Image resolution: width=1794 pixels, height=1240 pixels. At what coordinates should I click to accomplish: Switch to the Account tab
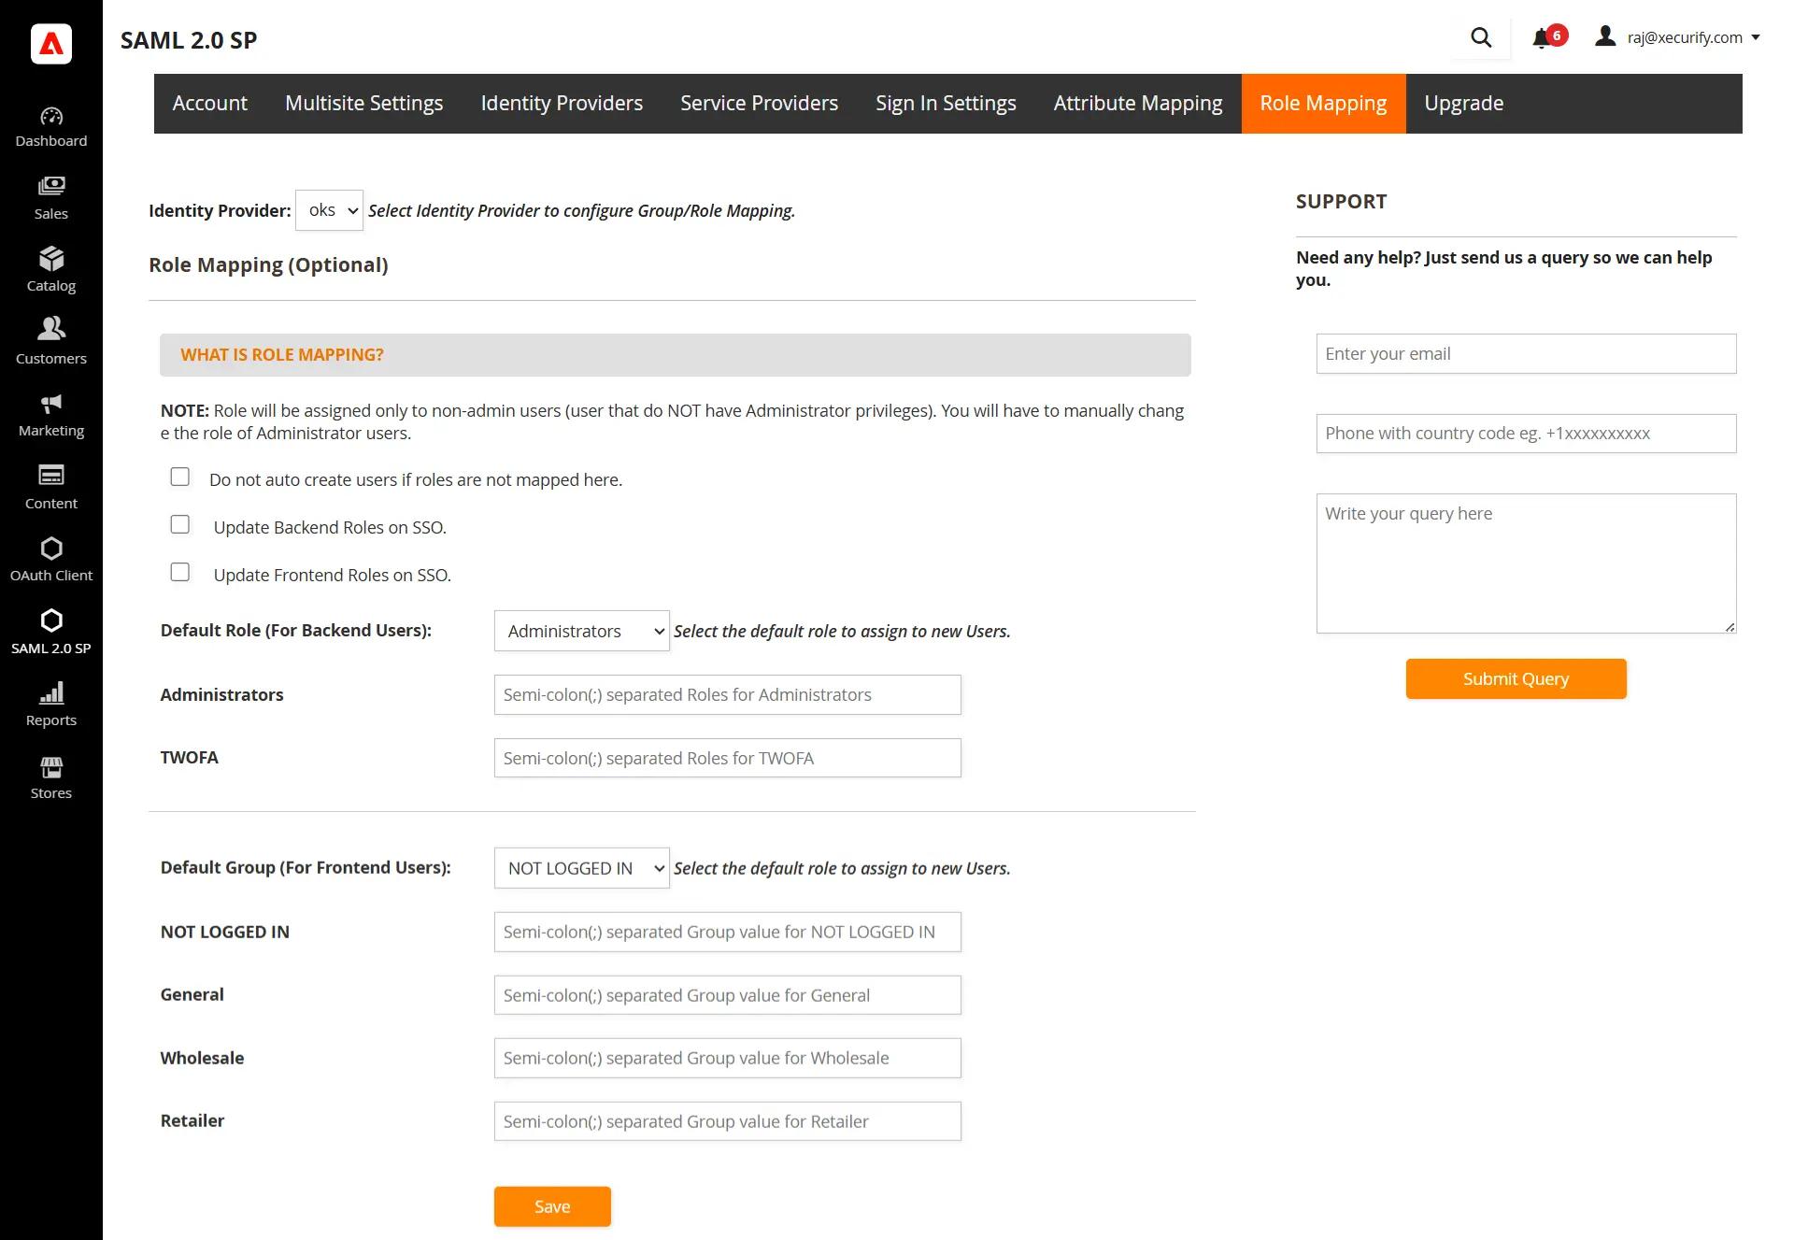210,104
